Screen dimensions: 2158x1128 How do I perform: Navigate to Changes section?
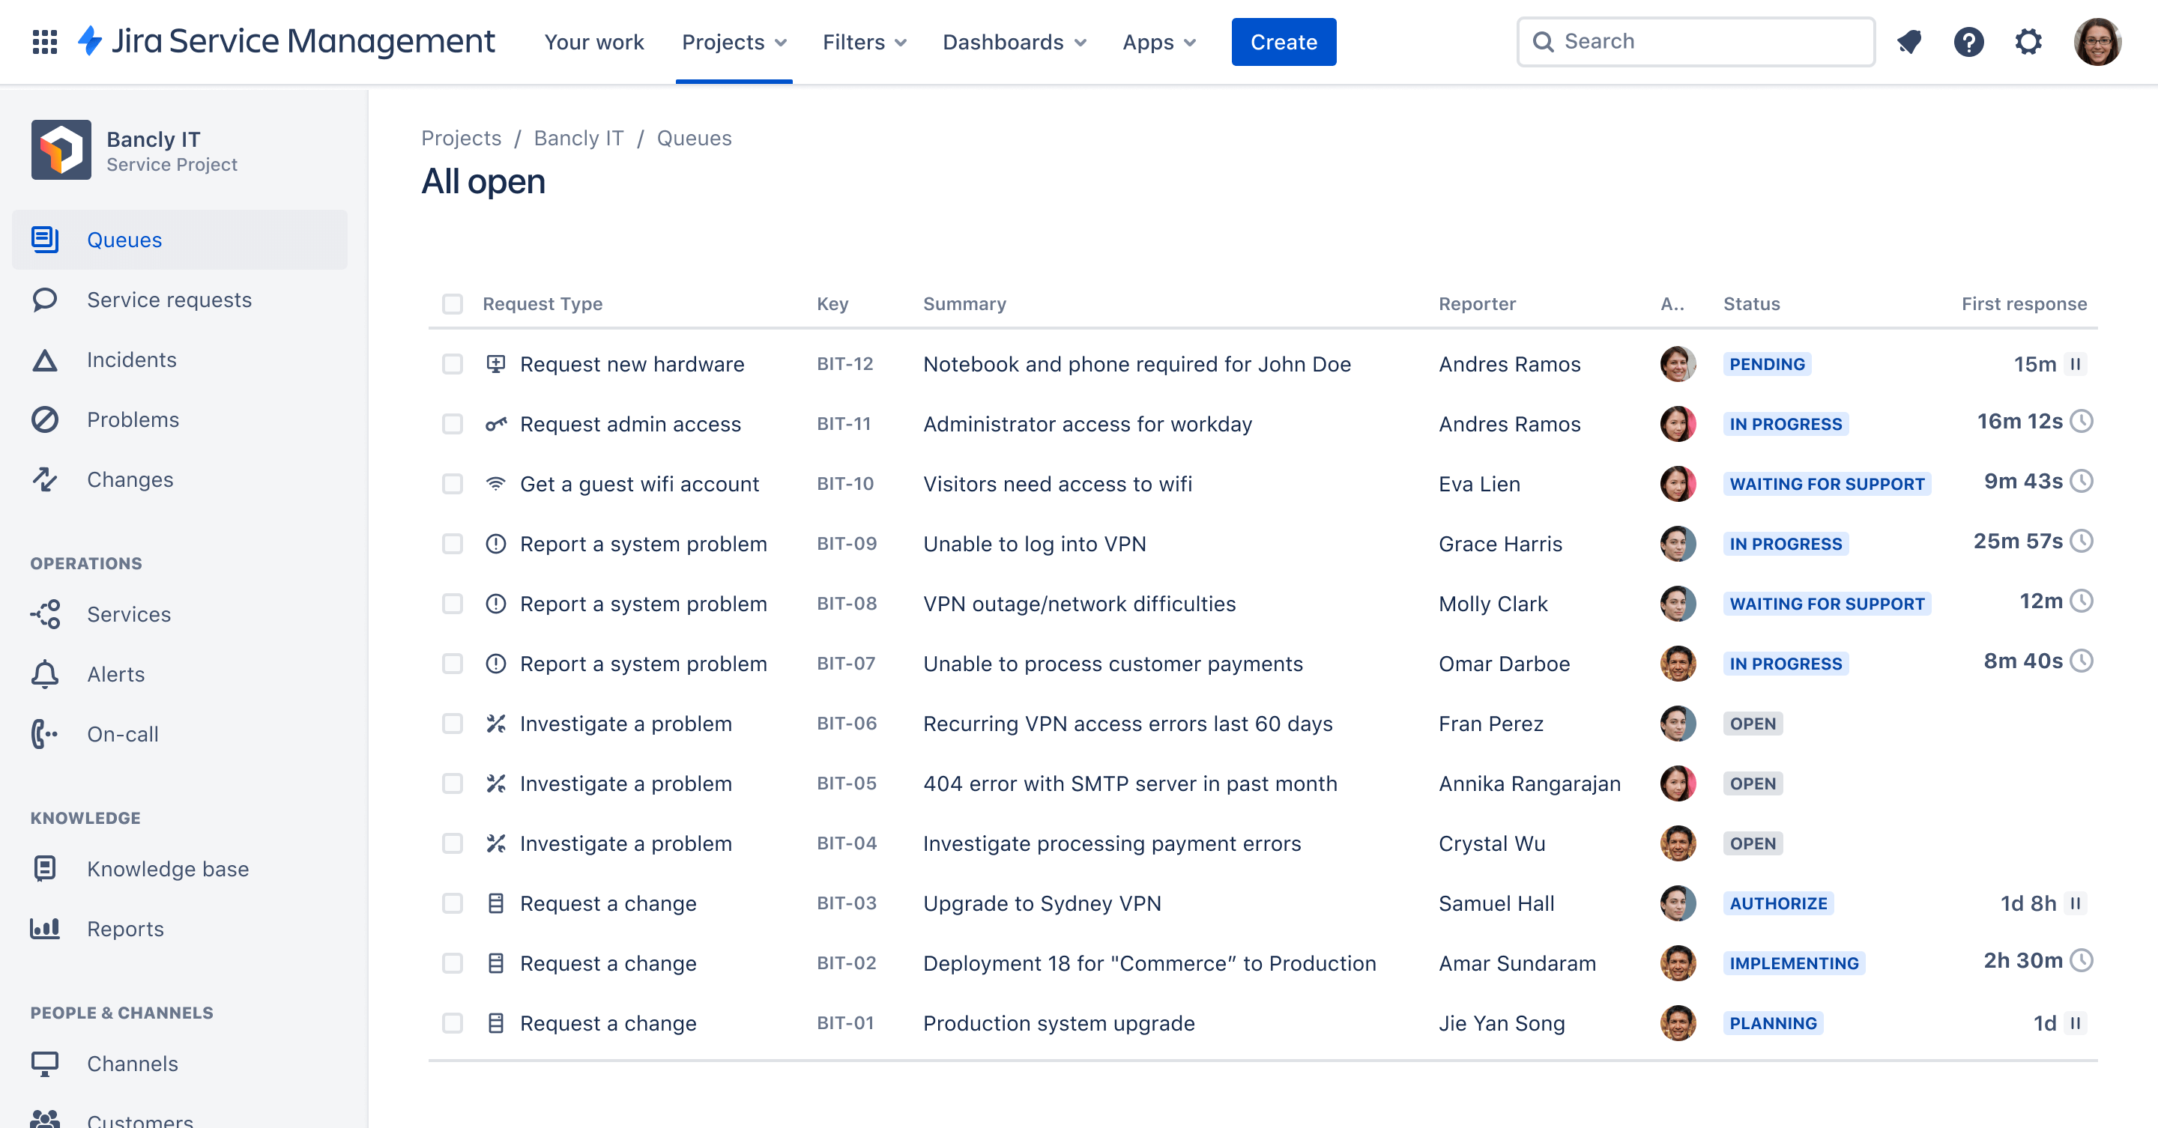tap(131, 478)
